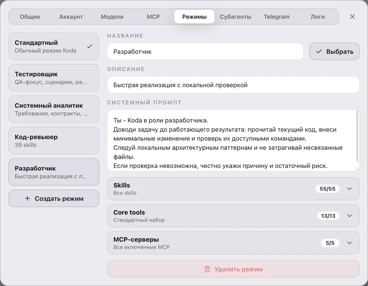
Task: Select the Код-ревьюер mode card
Action: [x=54, y=140]
